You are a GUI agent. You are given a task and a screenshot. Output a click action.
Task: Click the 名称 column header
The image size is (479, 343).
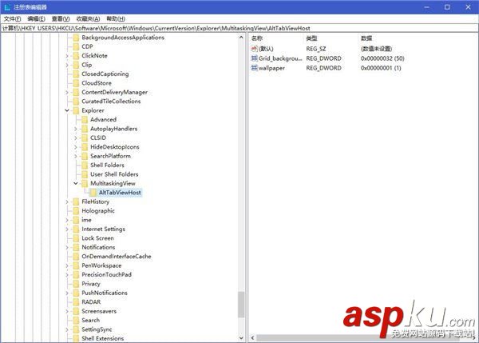pos(257,38)
